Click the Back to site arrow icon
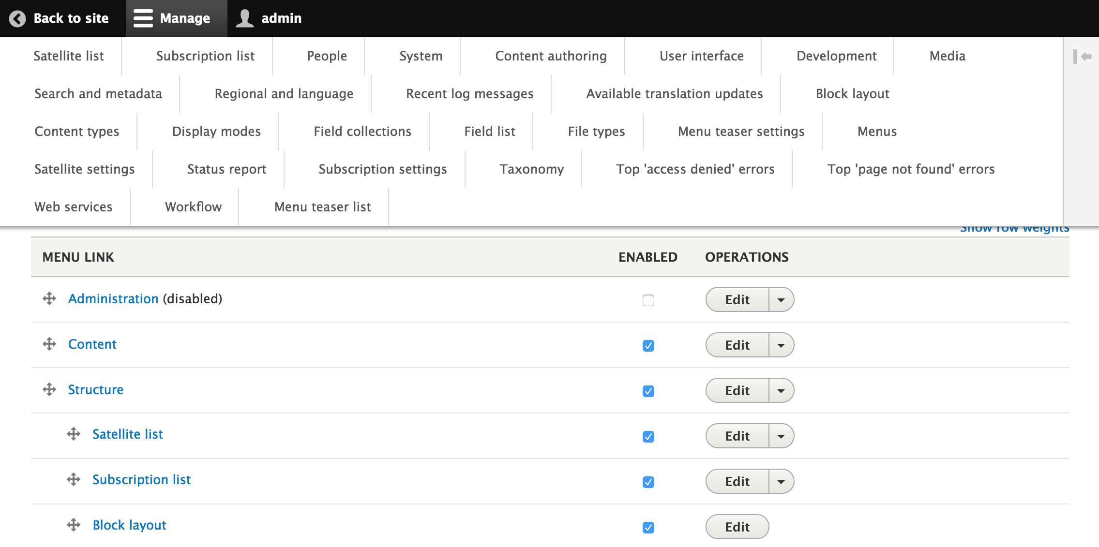This screenshot has width=1099, height=547. 17,18
